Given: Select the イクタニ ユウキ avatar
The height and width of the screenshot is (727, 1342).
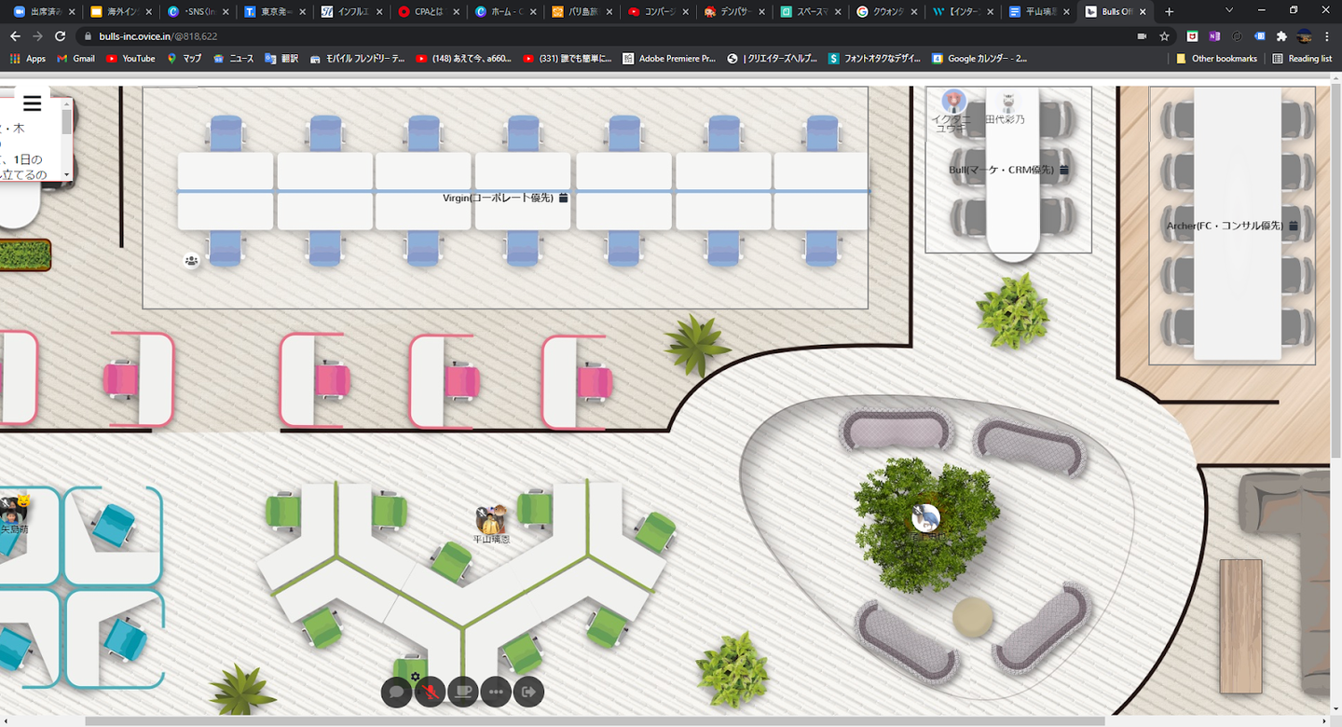Looking at the screenshot, I should (x=953, y=101).
